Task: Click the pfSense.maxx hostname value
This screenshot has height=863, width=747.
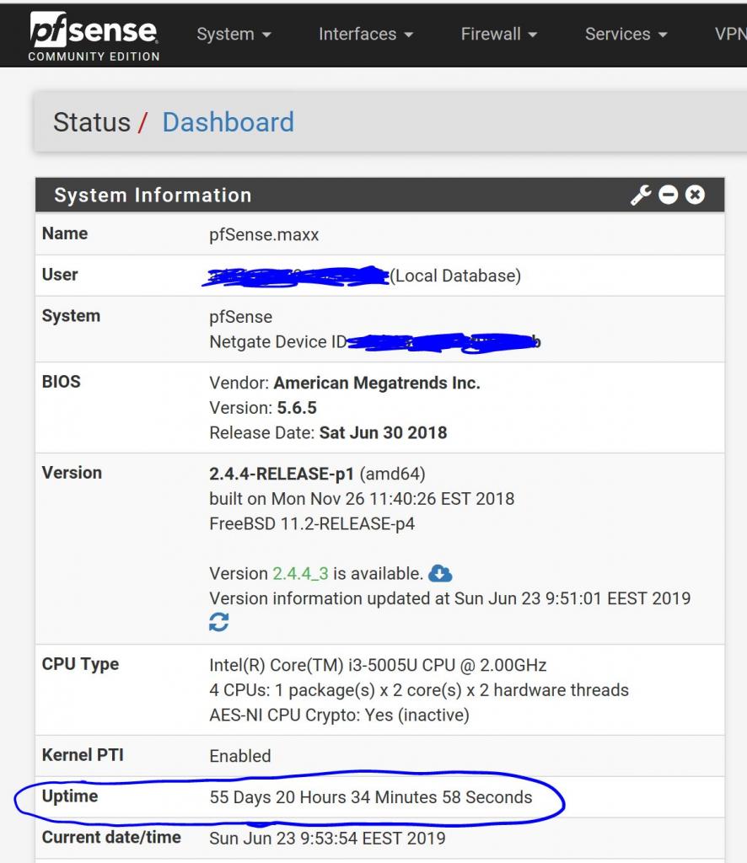Action: click(x=264, y=235)
